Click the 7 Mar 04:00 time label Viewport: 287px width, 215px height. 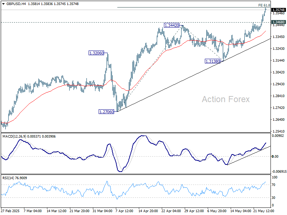pos(33,211)
